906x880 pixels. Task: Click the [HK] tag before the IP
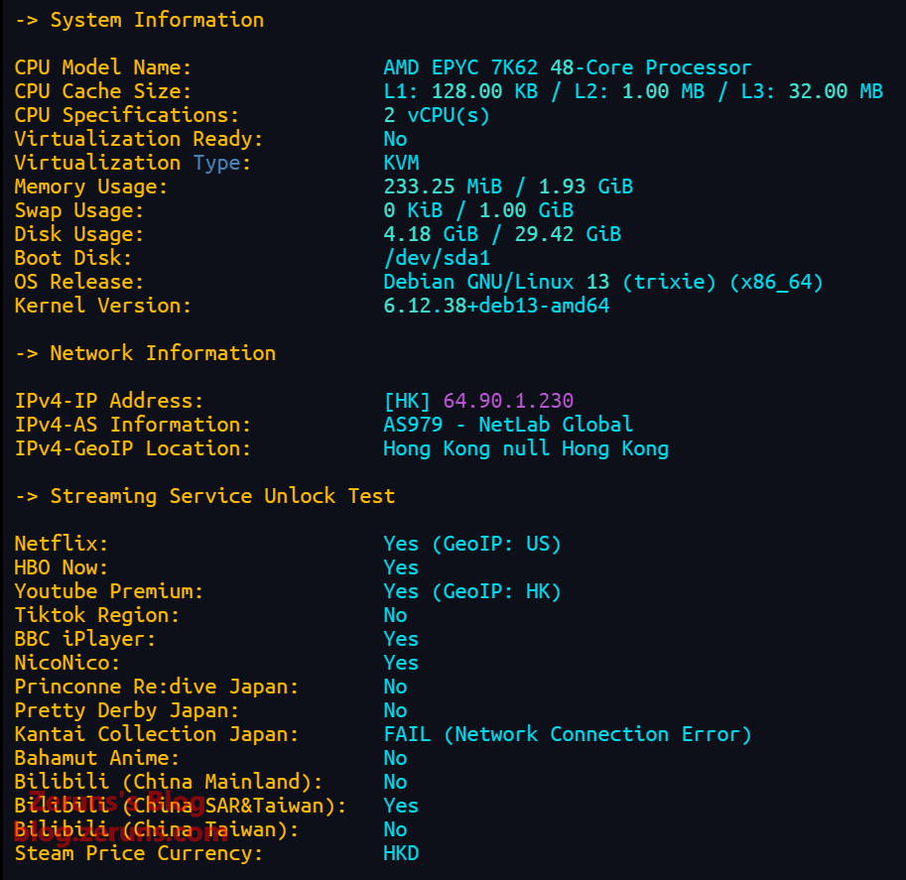coord(407,401)
